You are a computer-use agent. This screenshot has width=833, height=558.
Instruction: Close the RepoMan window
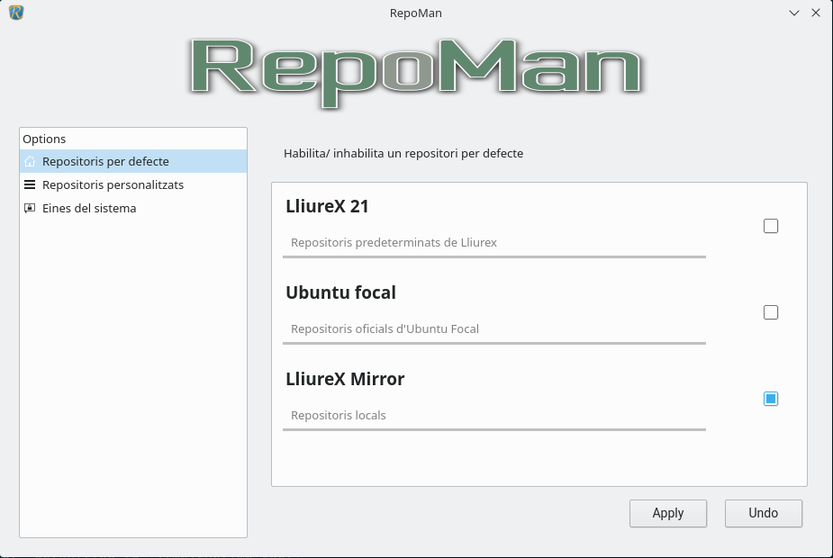point(816,13)
